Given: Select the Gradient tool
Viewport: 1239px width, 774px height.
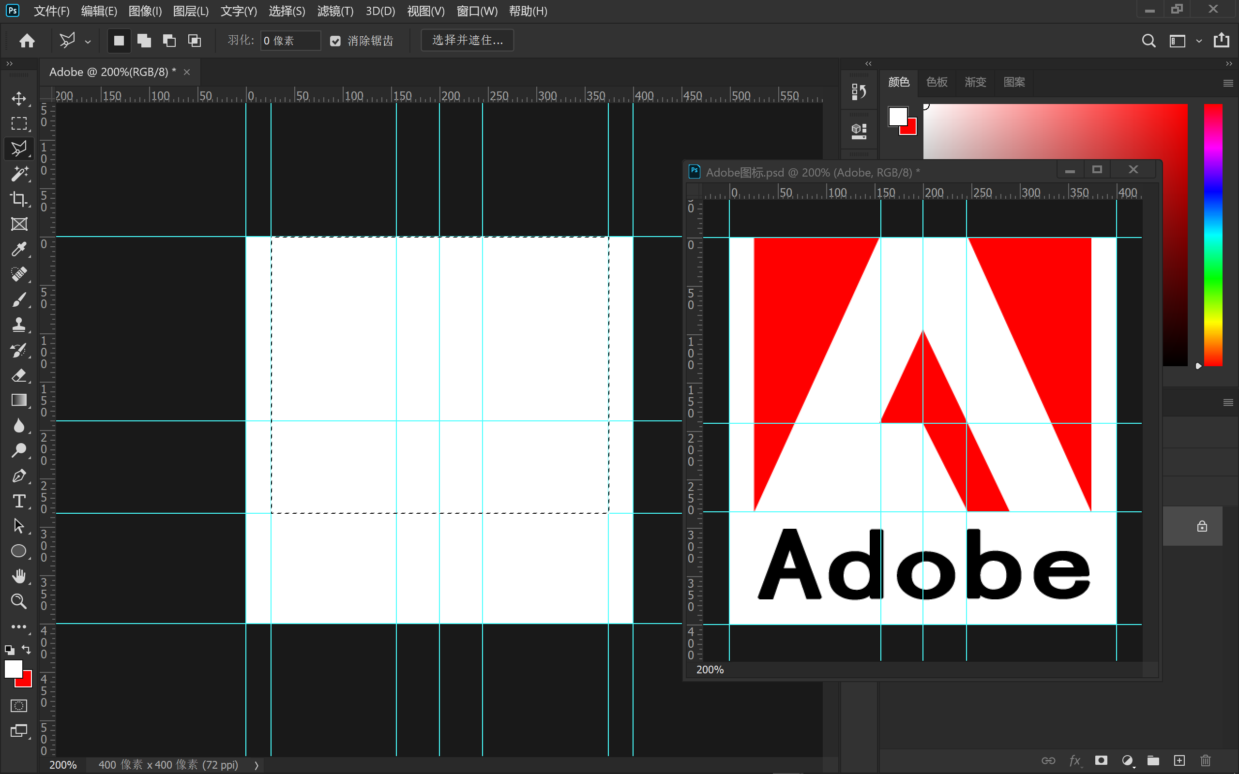Looking at the screenshot, I should (x=19, y=401).
